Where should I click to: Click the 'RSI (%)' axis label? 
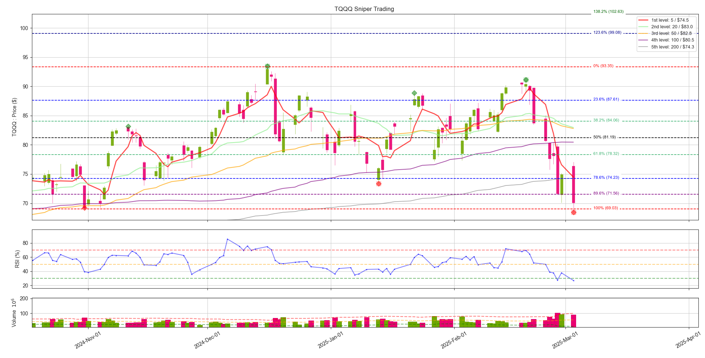click(x=17, y=259)
